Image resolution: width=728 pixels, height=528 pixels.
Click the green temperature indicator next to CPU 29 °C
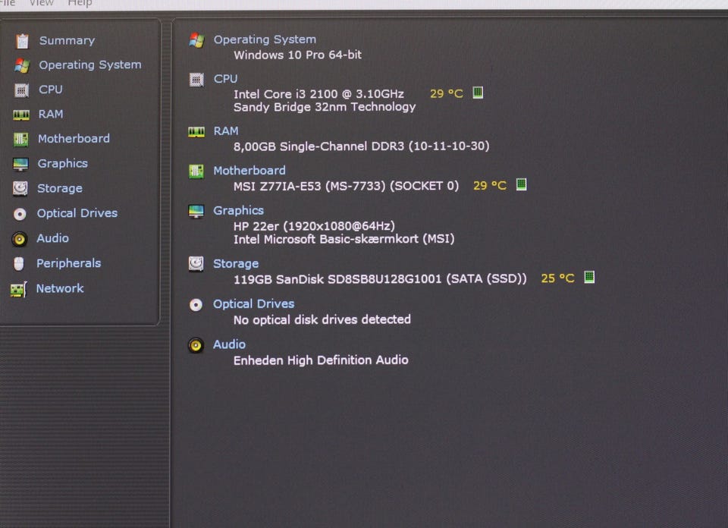(478, 93)
